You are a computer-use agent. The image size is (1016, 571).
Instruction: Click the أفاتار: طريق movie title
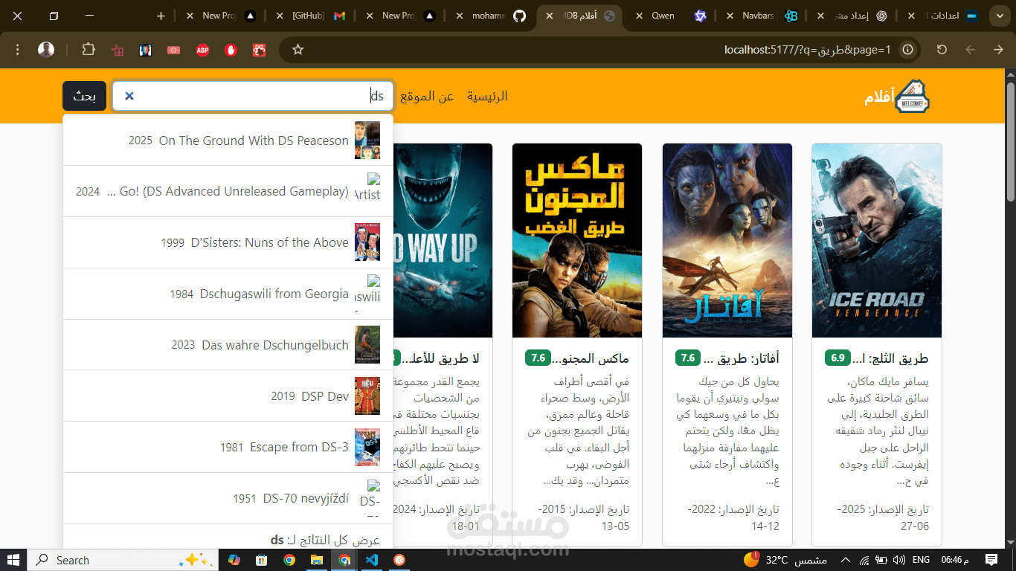click(742, 358)
